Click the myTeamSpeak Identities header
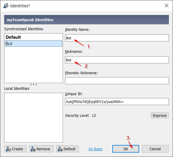 coord(86,20)
